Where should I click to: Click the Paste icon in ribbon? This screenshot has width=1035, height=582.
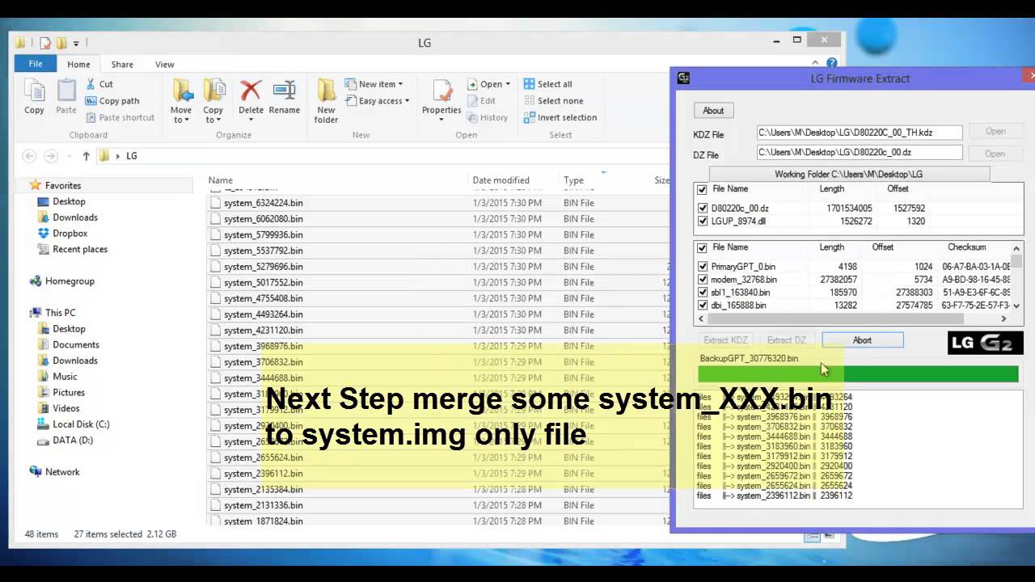[66, 90]
